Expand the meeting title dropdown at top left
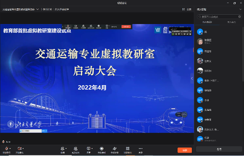The image size is (244, 156). click(38, 9)
